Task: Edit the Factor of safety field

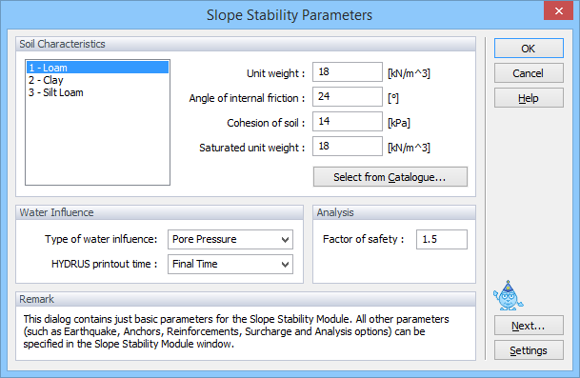Action: (x=442, y=239)
